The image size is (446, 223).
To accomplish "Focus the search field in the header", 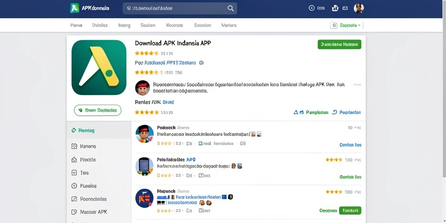I will tap(180, 9).
